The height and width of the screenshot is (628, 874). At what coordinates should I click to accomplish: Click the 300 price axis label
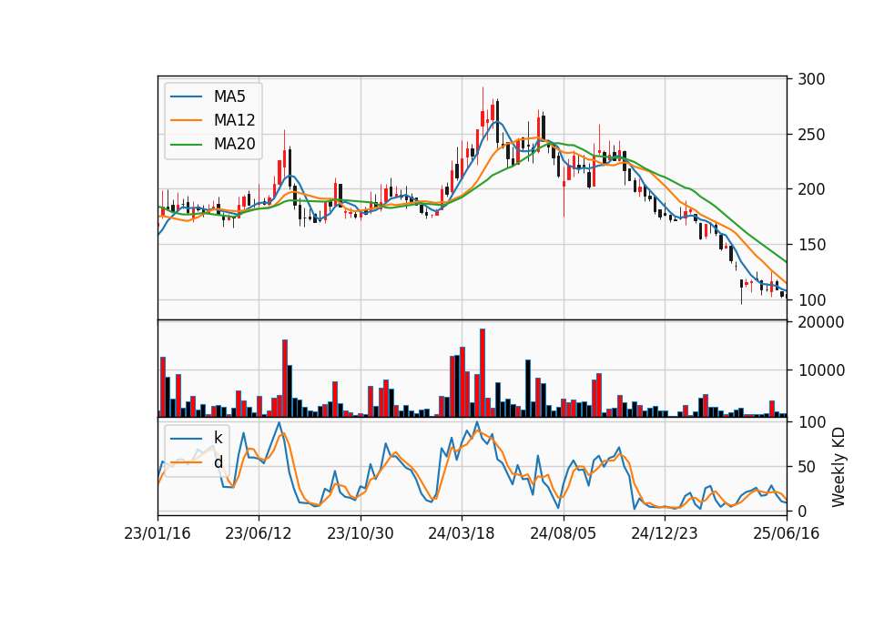pyautogui.click(x=811, y=79)
